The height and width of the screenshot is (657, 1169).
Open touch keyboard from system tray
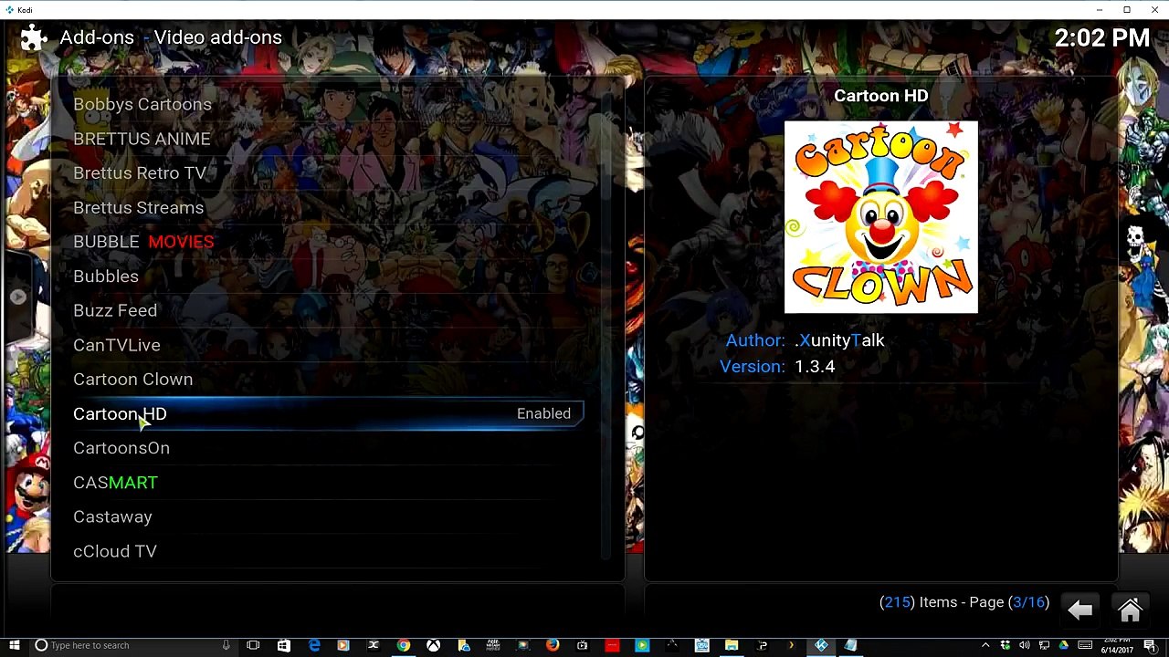click(1085, 645)
